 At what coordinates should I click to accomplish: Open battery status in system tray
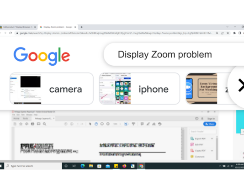pyautogui.click(x=224, y=166)
